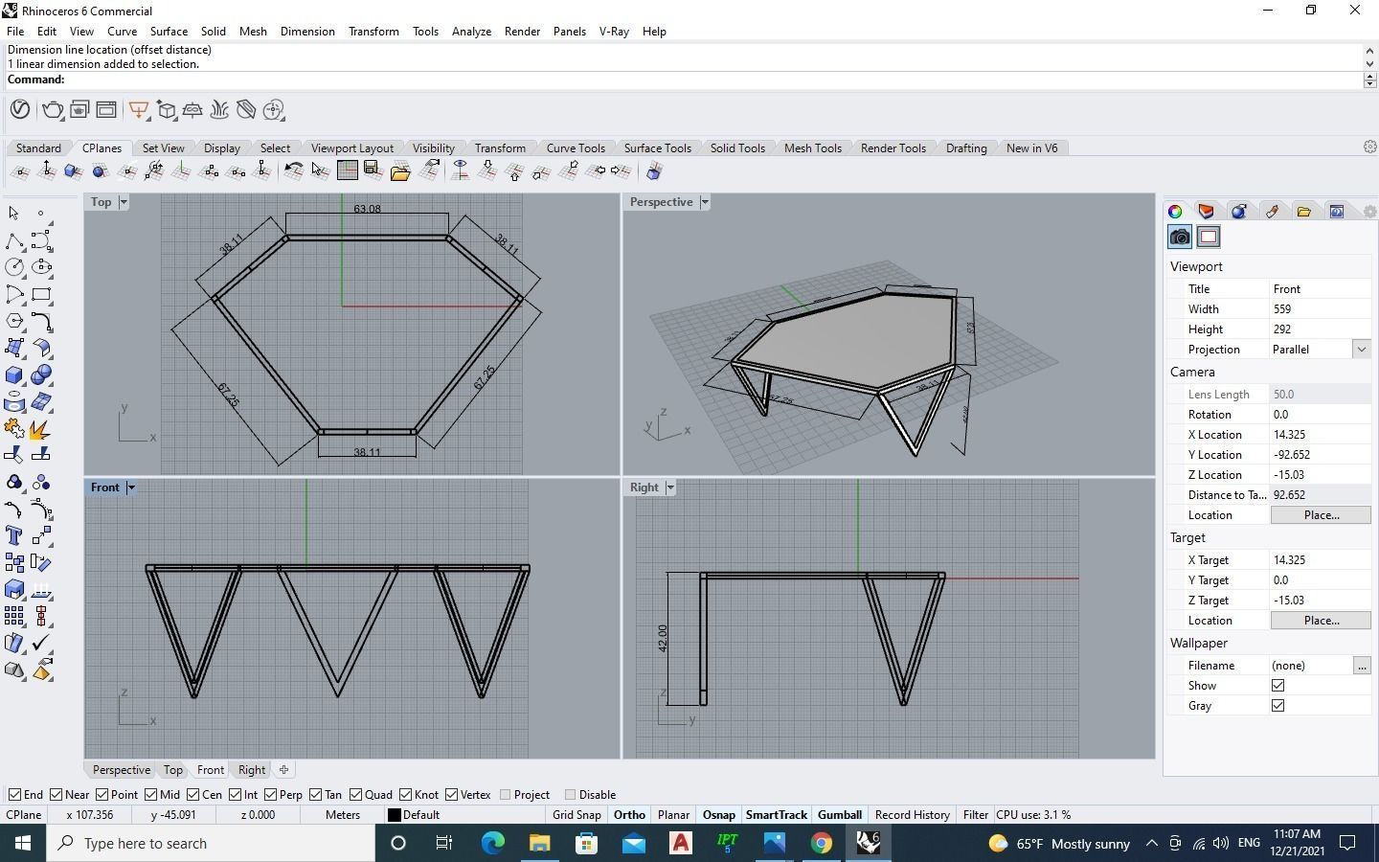The height and width of the screenshot is (862, 1379).
Task: Select the Rectangle tool
Action: tap(41, 294)
